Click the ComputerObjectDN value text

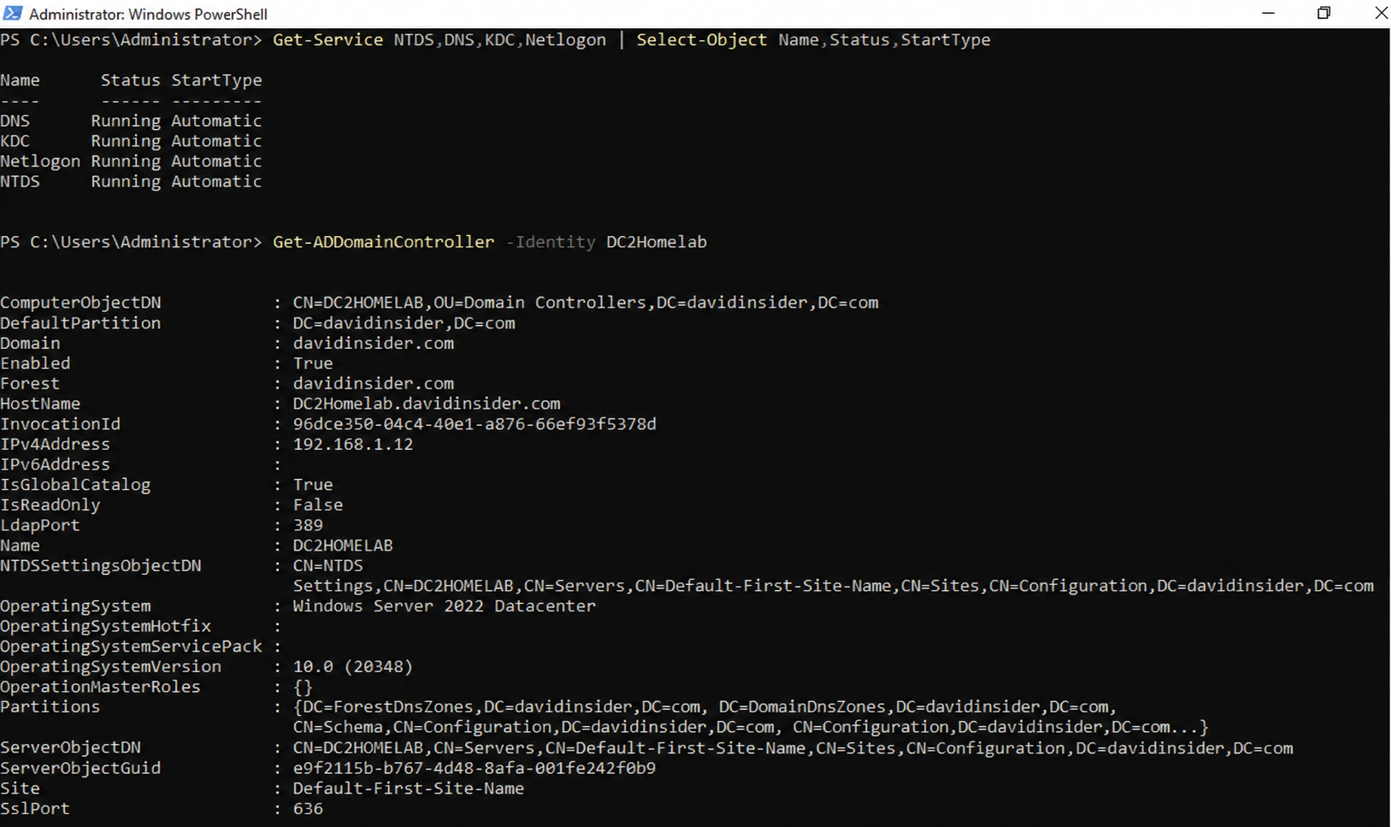tap(586, 303)
